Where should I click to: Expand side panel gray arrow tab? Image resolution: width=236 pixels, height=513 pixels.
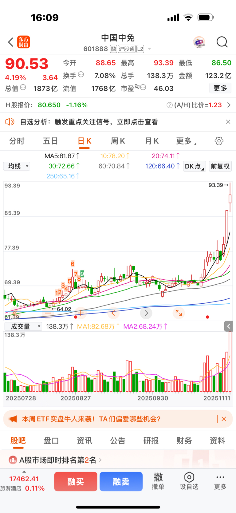pyautogui.click(x=228, y=326)
